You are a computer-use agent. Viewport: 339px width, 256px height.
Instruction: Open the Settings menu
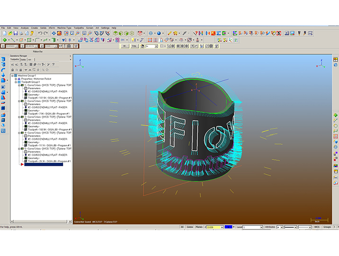(x=105, y=28)
